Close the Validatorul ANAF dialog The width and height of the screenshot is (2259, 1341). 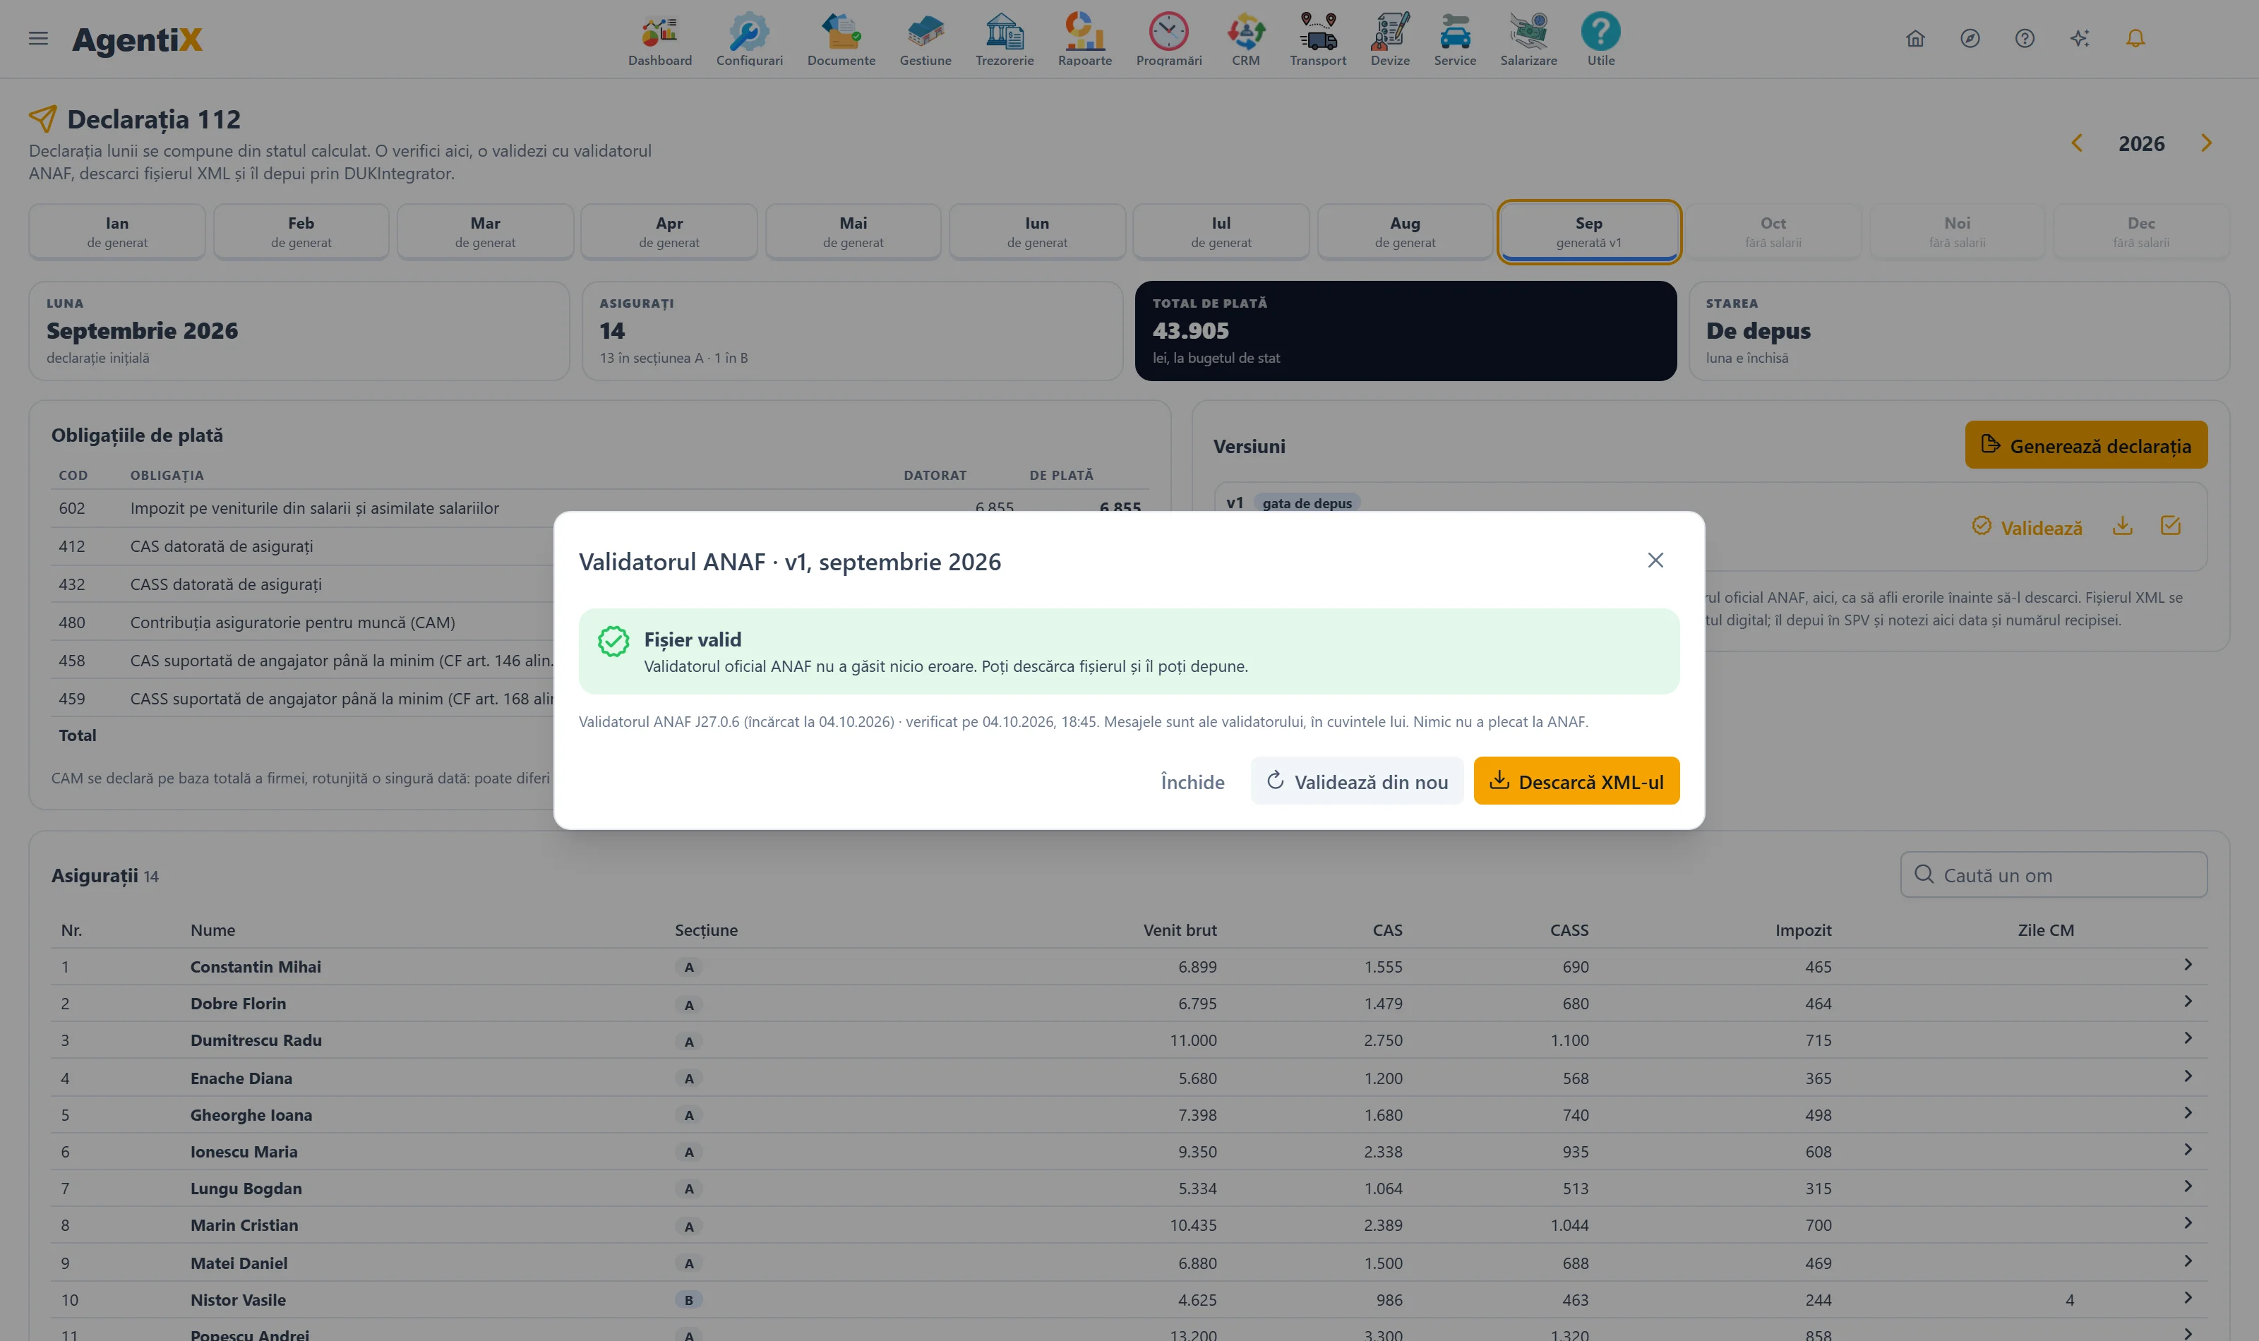point(1655,560)
